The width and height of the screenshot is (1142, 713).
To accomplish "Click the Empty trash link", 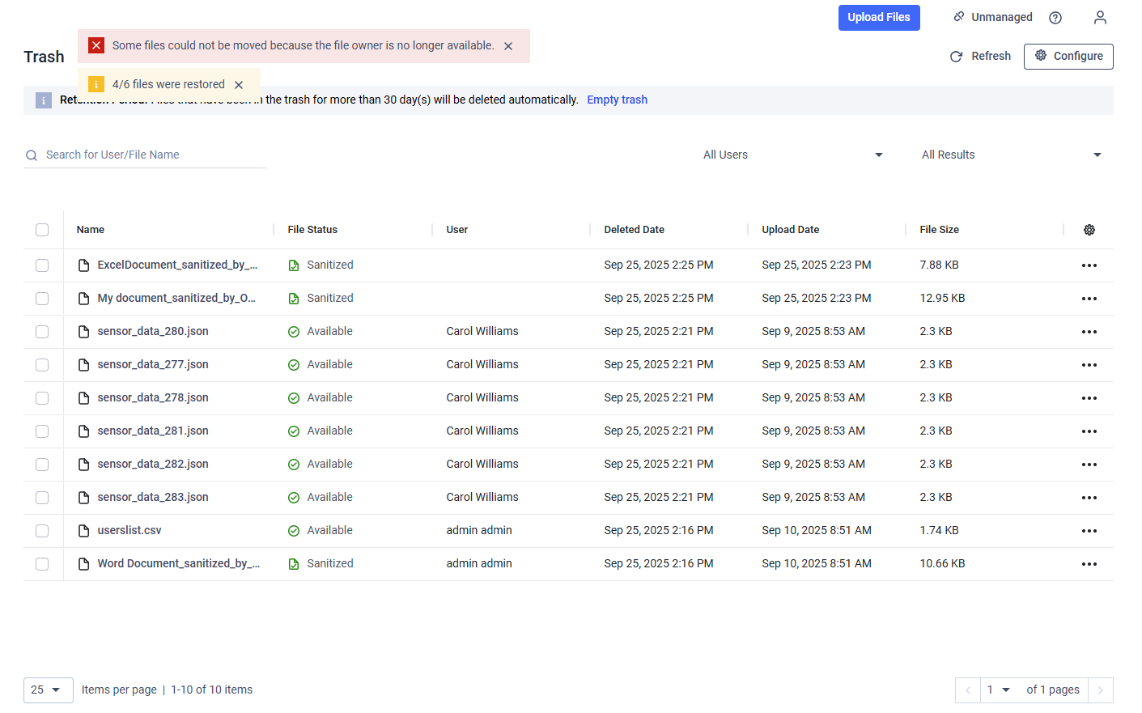I will pos(617,100).
